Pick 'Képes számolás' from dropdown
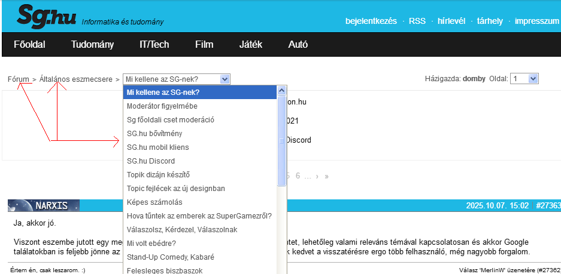The width and height of the screenshot is (561, 274). click(154, 202)
